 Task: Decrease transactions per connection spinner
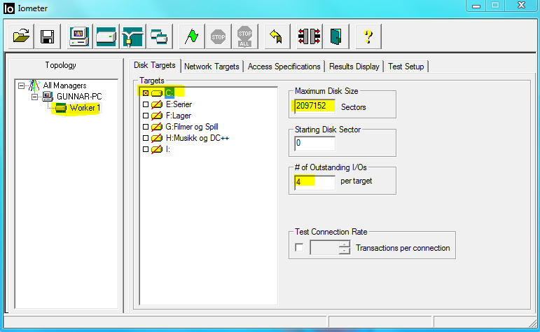click(x=345, y=251)
